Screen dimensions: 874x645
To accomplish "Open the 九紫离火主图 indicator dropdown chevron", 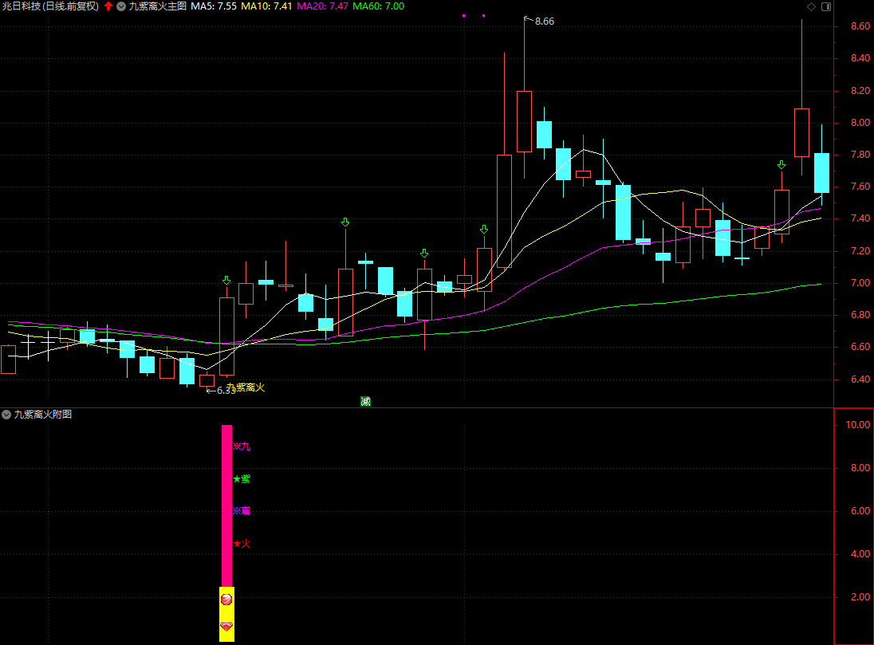I will tap(121, 6).
